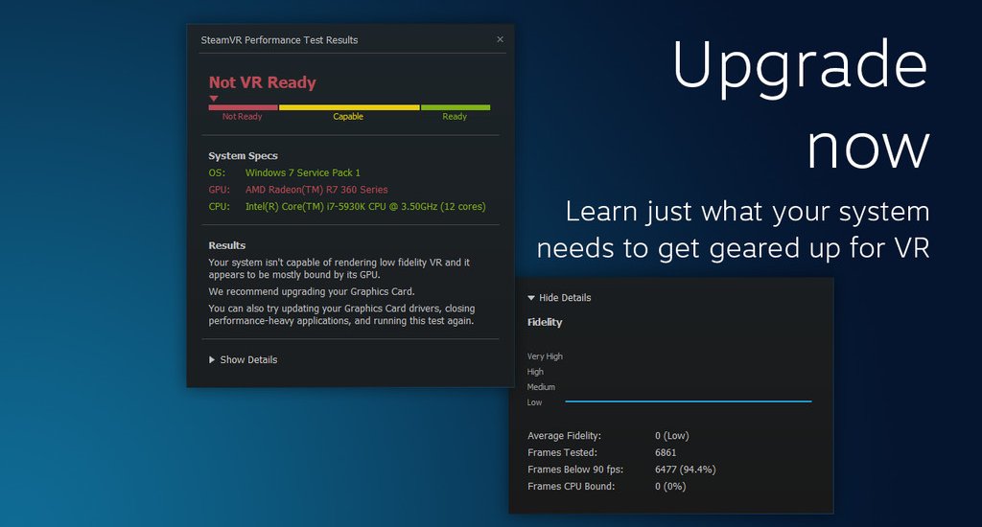Click the Average Fidelity value 0 (Low)
The height and width of the screenshot is (527, 982).
(672, 436)
